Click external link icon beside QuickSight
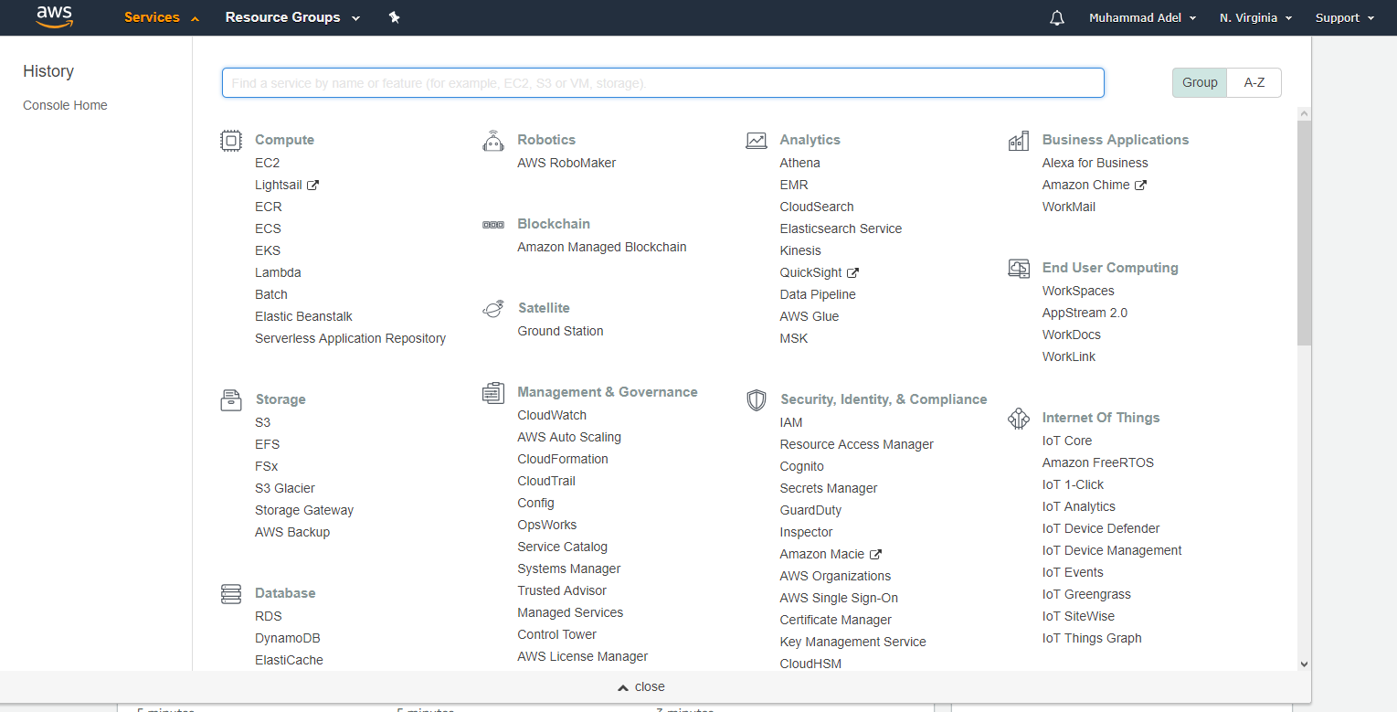 pos(853,272)
